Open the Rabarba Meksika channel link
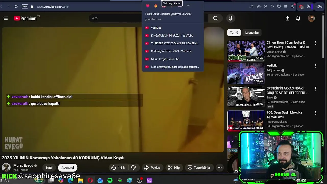This screenshot has height=184, width=327. pos(277,122)
